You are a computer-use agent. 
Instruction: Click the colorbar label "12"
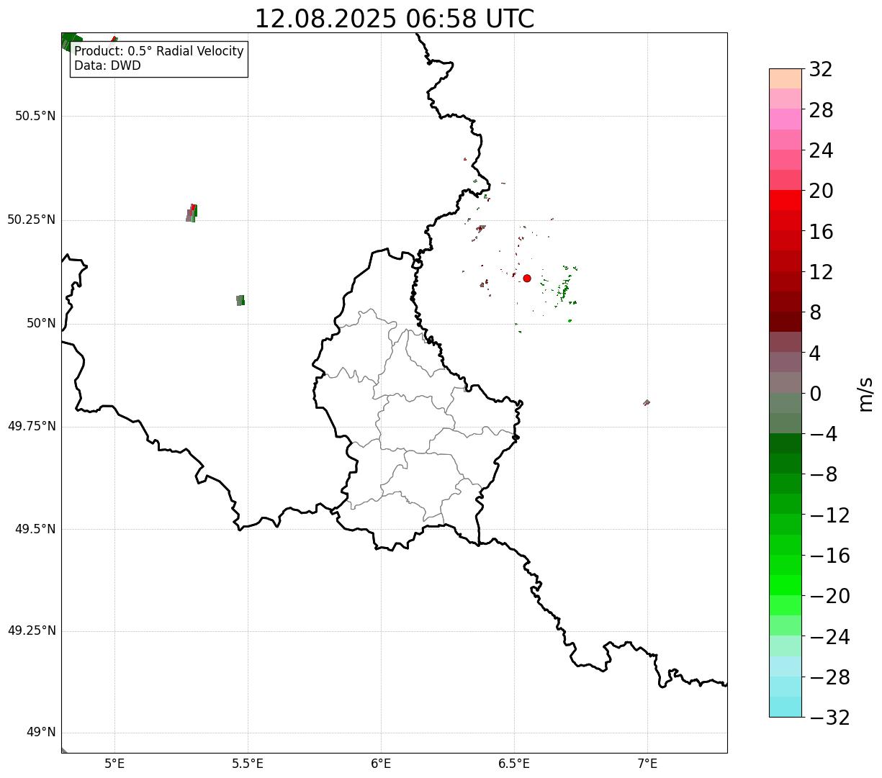coord(821,272)
